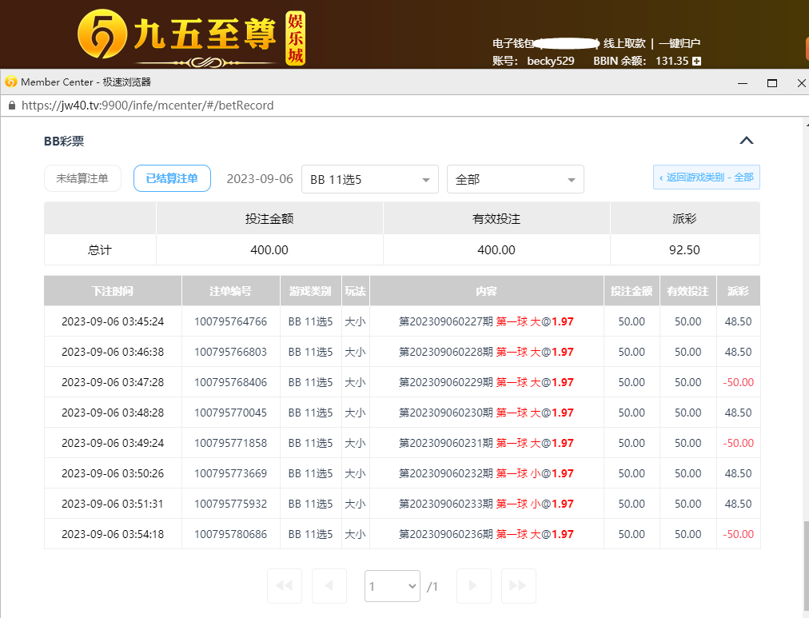Go to next page arrow

[473, 586]
